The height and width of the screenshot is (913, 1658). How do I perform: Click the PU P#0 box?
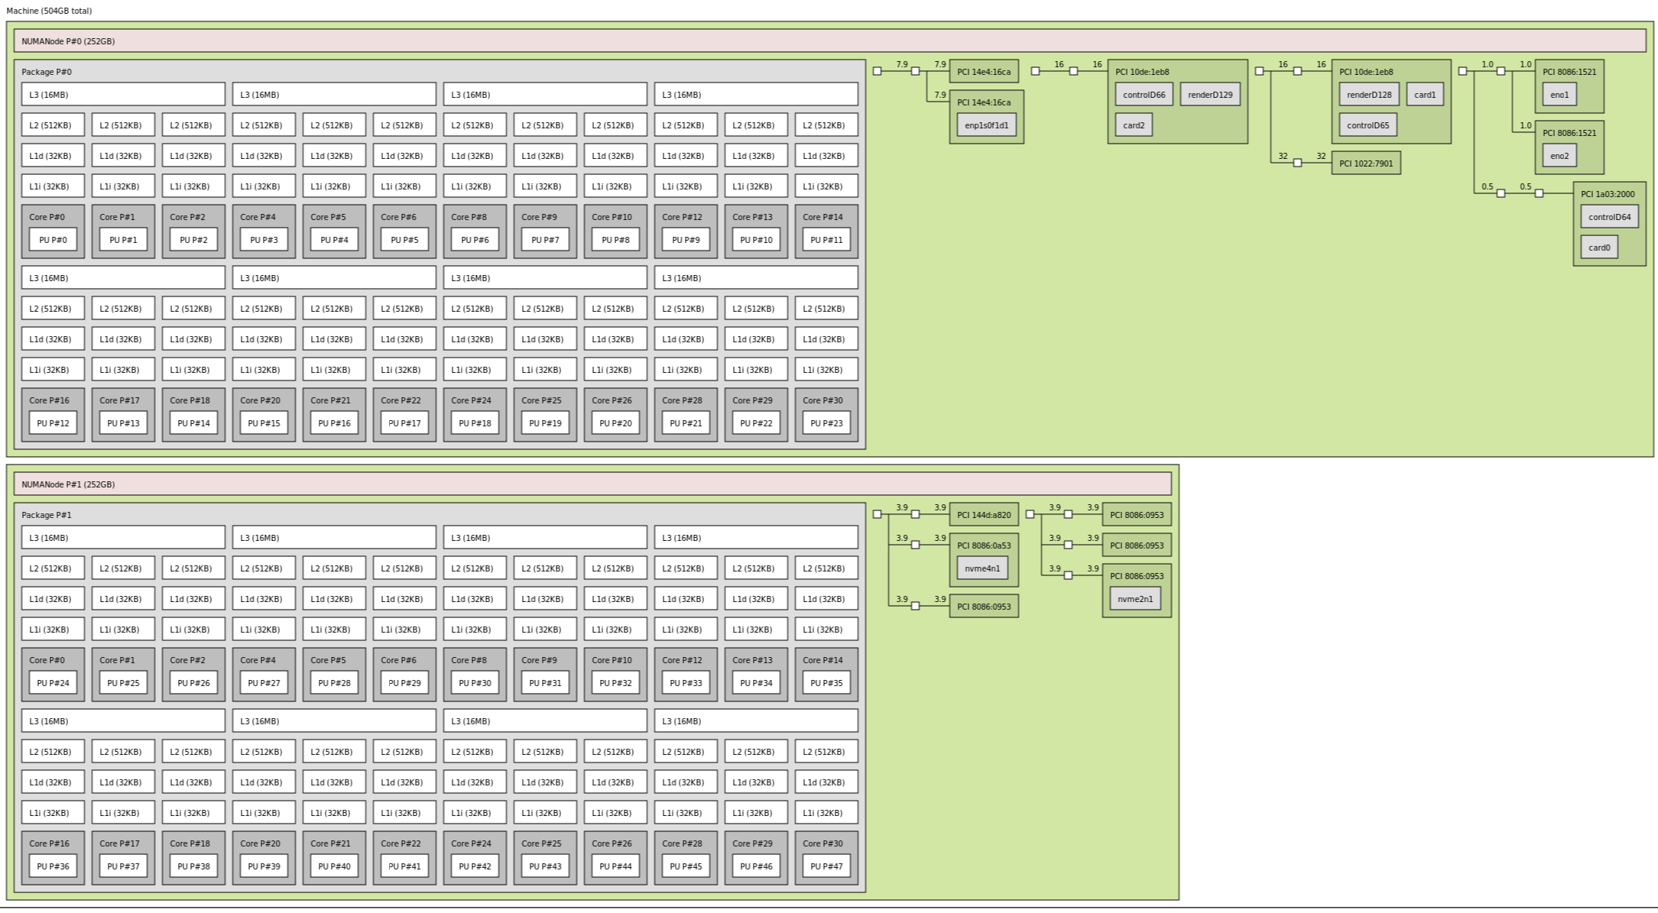(x=53, y=240)
